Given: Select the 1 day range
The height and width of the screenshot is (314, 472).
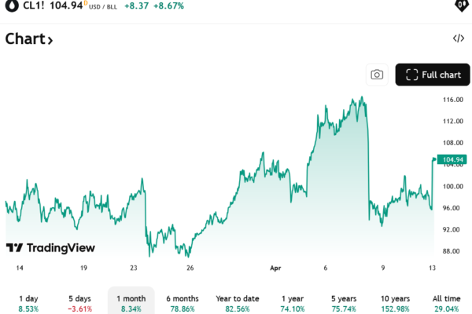Looking at the screenshot, I should tap(28, 304).
